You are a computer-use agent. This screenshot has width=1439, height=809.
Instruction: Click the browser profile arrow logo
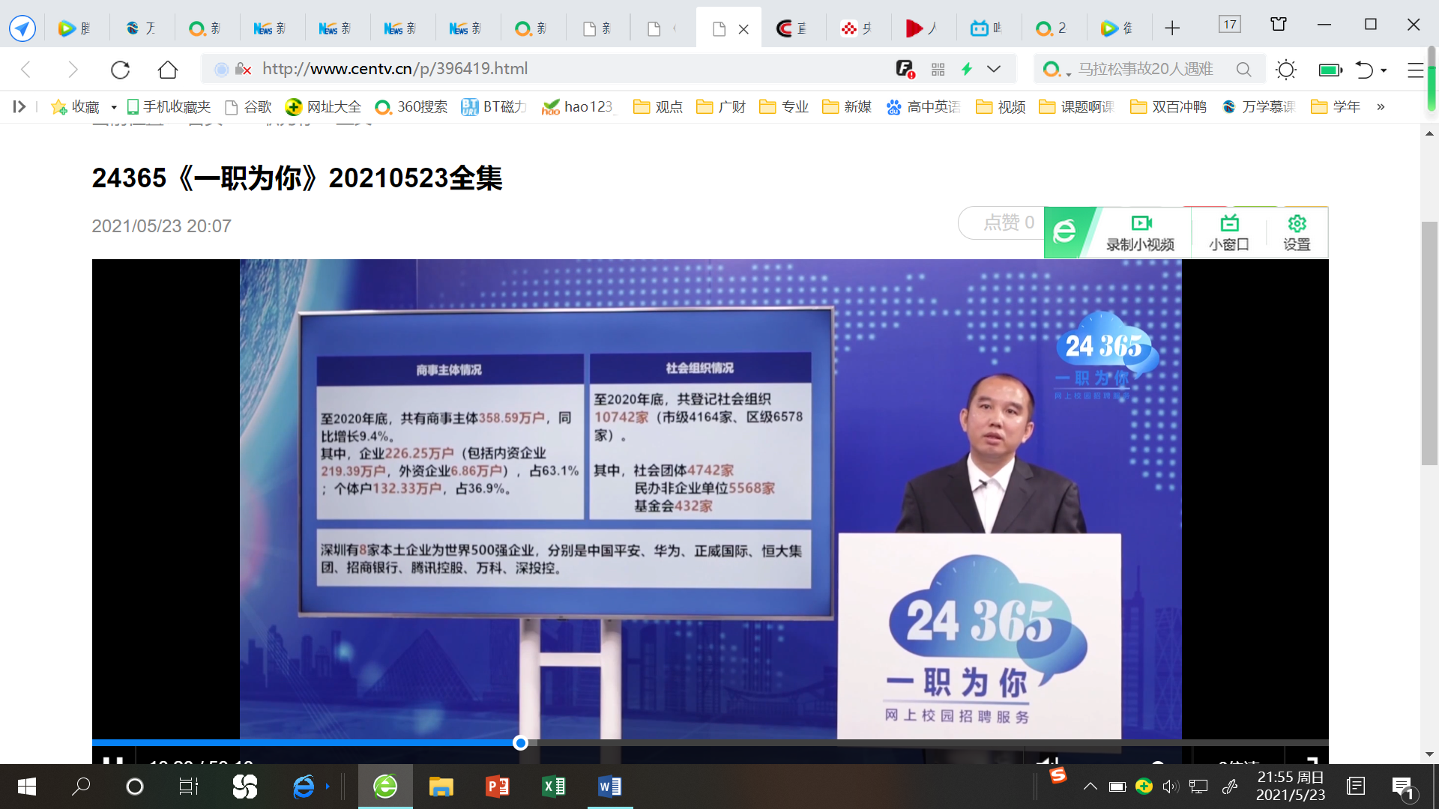[x=22, y=28]
